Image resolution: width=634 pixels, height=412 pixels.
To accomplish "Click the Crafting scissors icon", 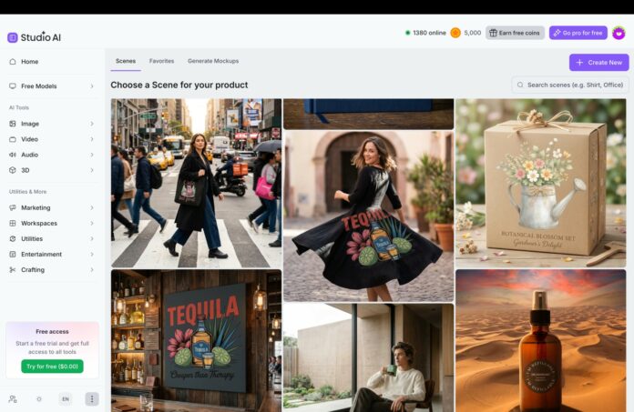I will coord(13,269).
